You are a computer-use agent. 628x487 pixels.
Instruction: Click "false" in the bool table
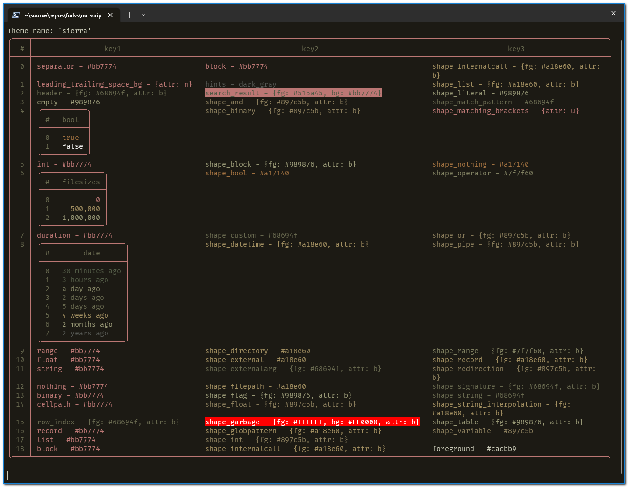[x=72, y=146]
